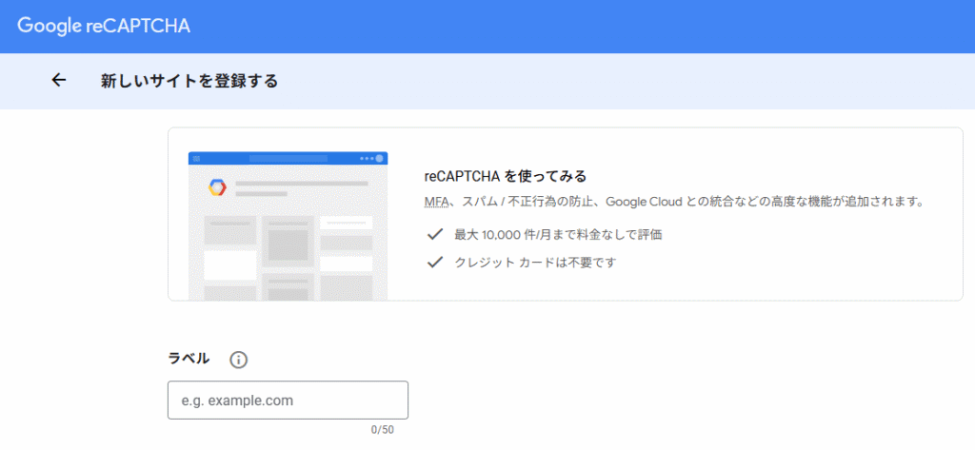Click the checkmark next to 最大 10,000 件/月

click(435, 234)
